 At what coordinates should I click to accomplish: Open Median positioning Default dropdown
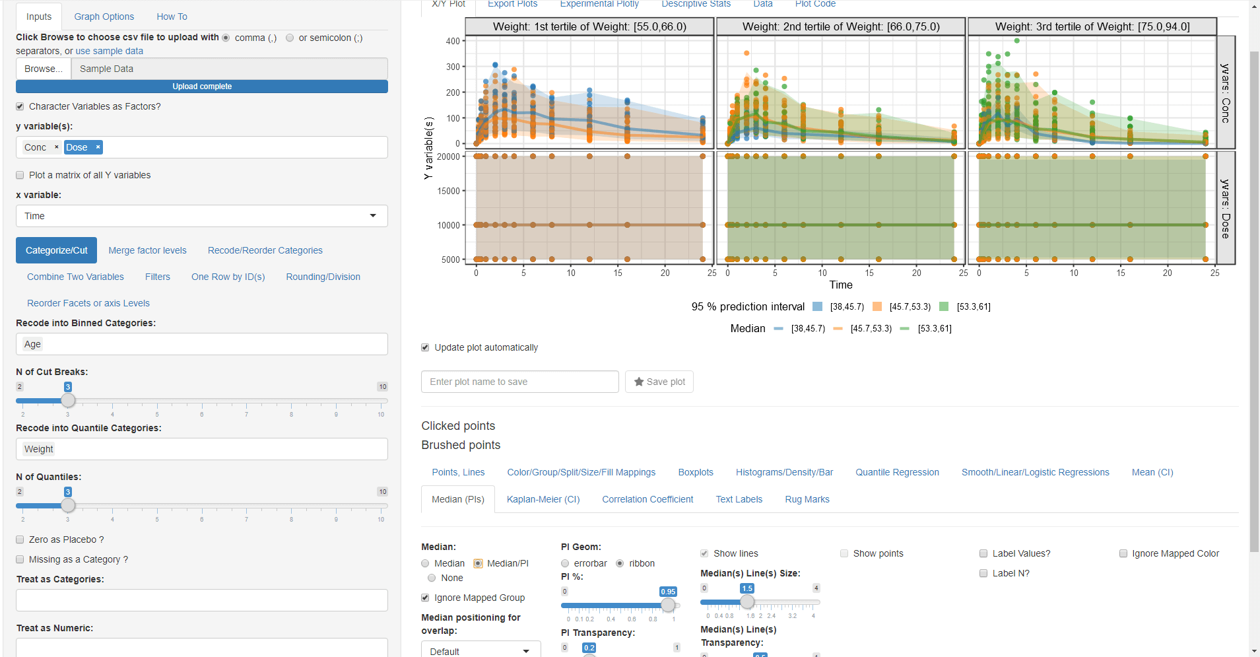(x=481, y=651)
